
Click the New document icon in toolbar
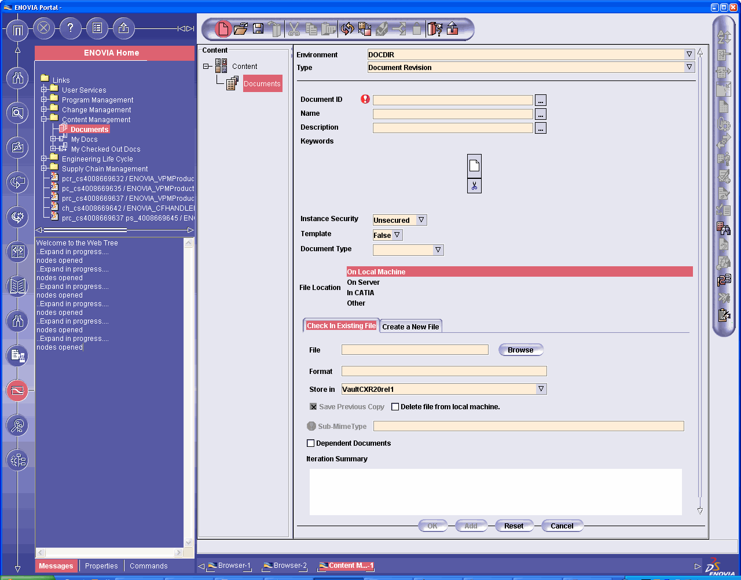click(x=223, y=29)
